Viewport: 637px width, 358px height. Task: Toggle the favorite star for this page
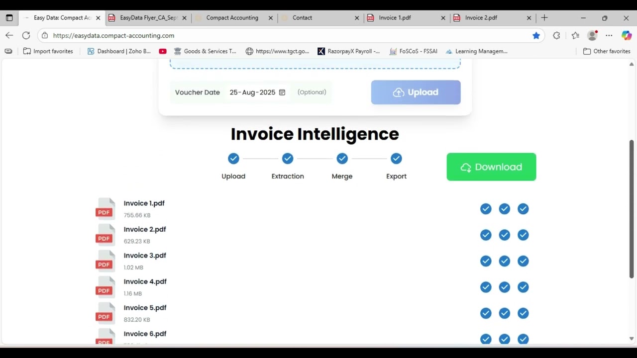click(x=536, y=36)
